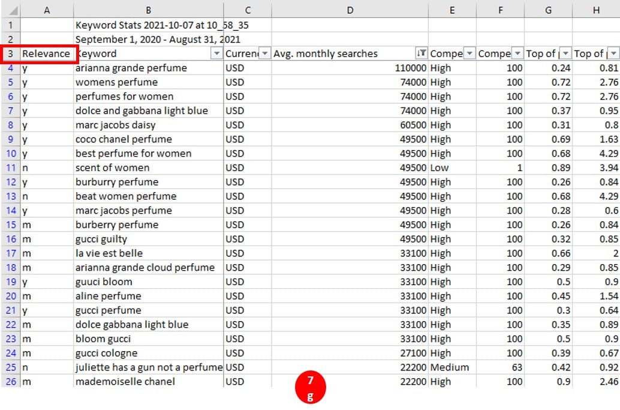Image resolution: width=620 pixels, height=410 pixels.
Task: Select column A by its header
Action: (x=47, y=10)
